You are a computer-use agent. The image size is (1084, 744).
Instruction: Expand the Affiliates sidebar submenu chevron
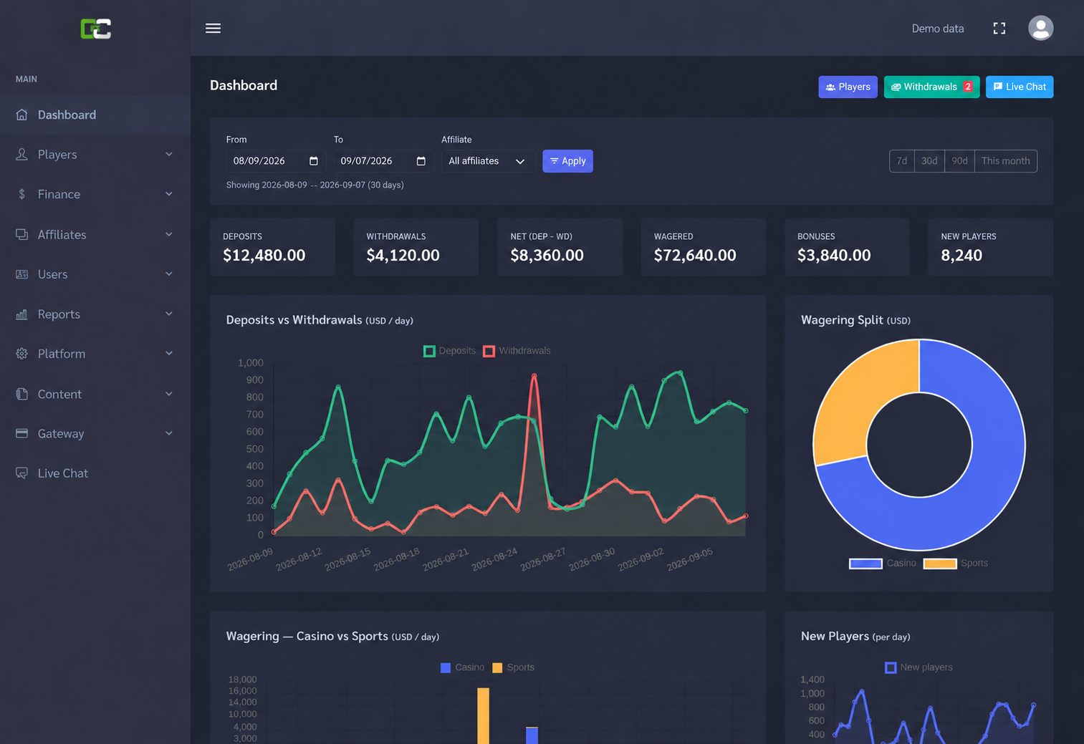click(169, 234)
